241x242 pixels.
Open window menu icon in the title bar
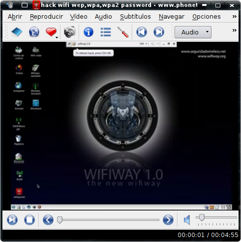(10, 5)
